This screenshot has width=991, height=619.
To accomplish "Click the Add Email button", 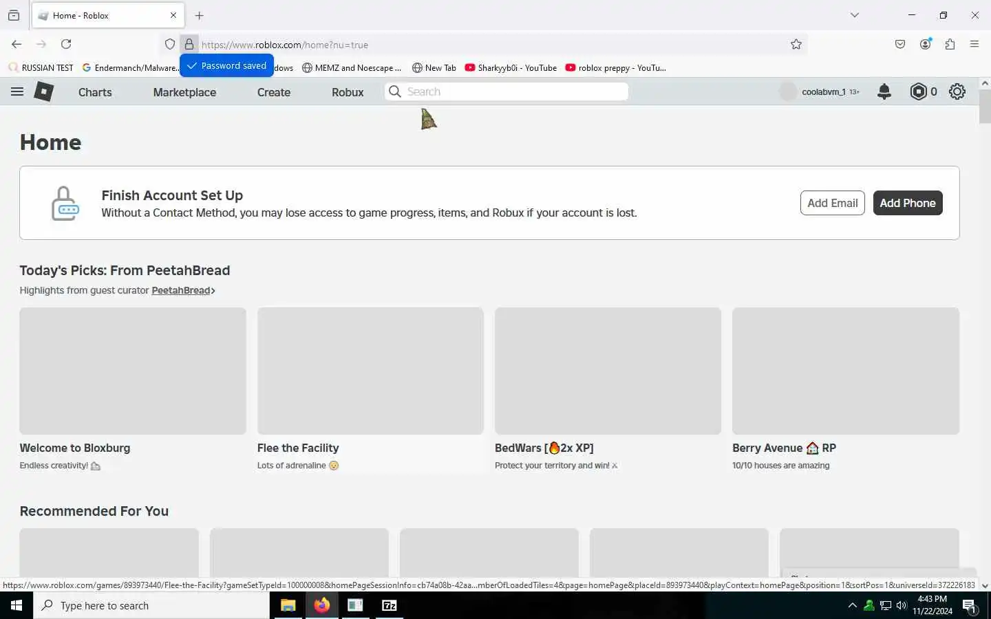I will pyautogui.click(x=832, y=203).
